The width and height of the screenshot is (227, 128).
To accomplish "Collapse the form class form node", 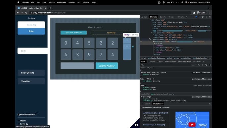I will pyautogui.click(x=153, y=42).
